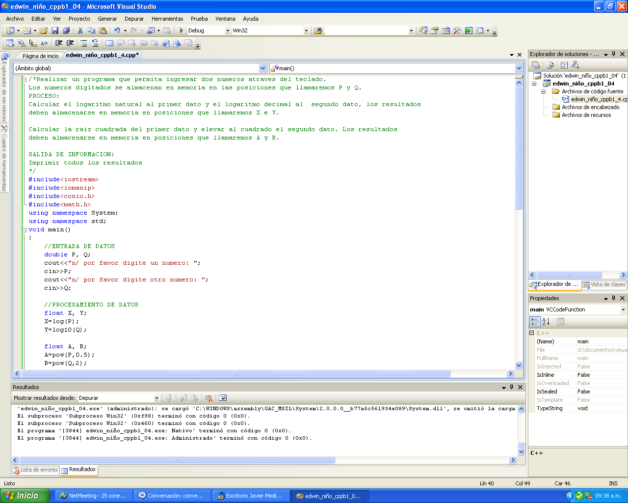
Task: Select the Comment selected lines icon
Action: [x=84, y=43]
